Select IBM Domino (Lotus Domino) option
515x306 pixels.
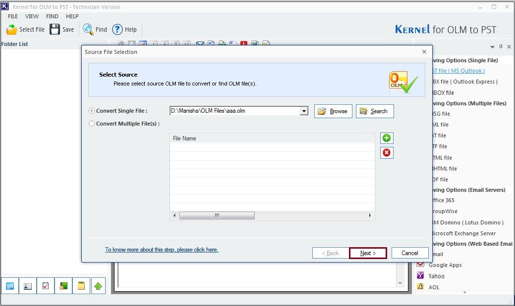coord(468,222)
